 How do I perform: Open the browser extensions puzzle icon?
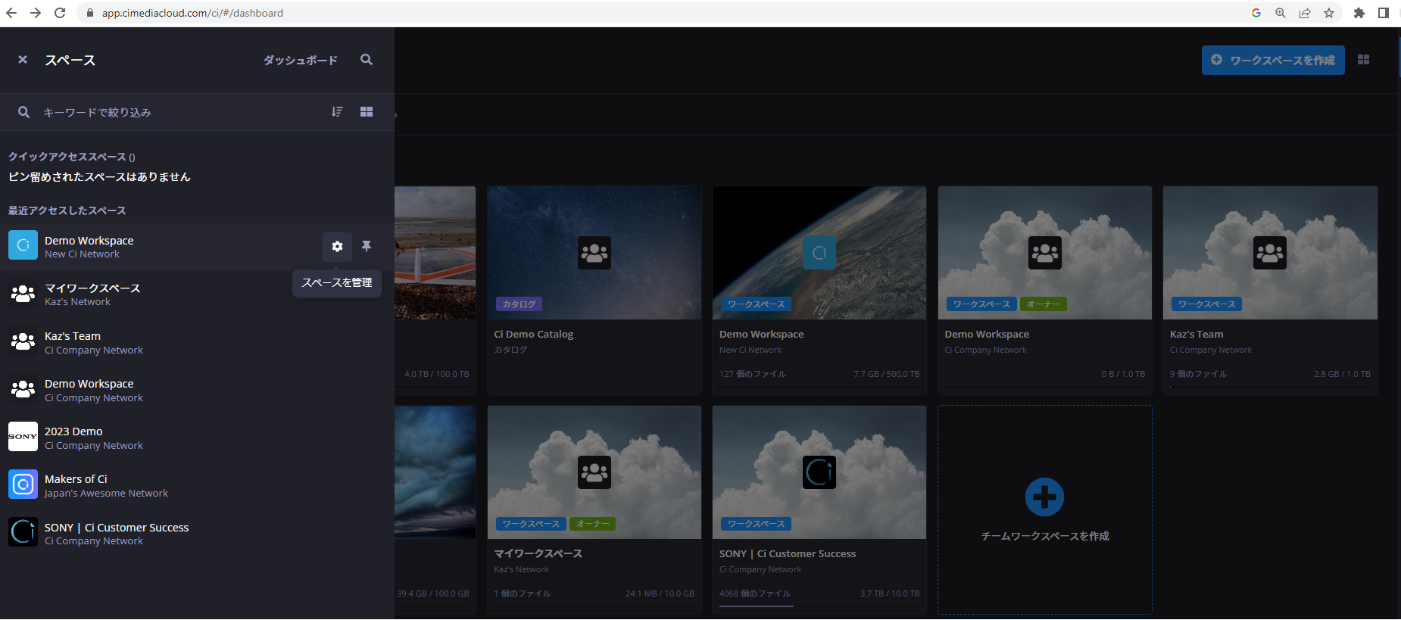pyautogui.click(x=1359, y=13)
